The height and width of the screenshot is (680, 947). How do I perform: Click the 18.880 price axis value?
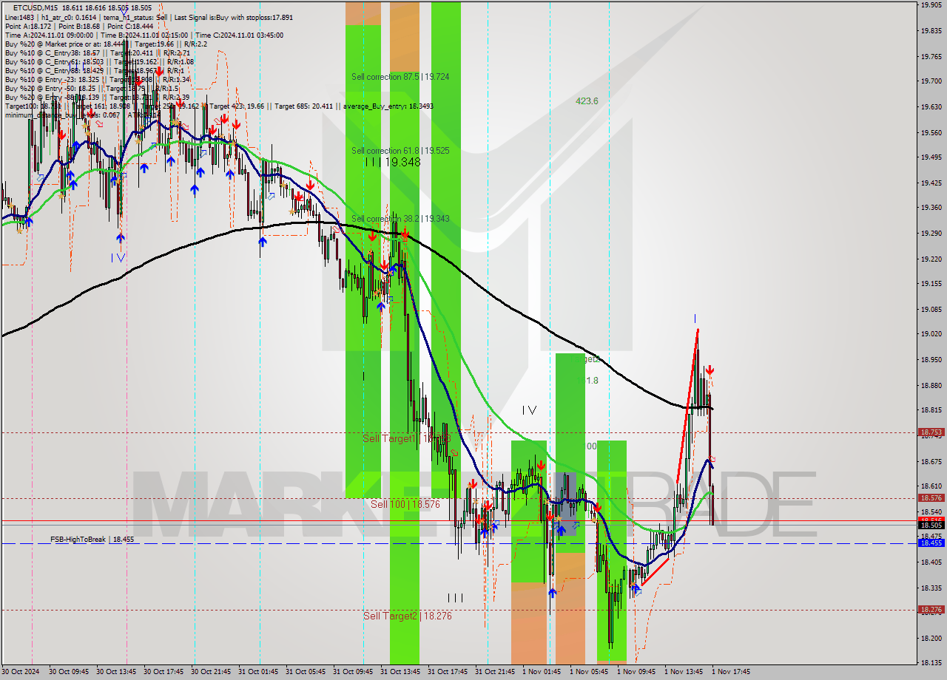point(930,386)
